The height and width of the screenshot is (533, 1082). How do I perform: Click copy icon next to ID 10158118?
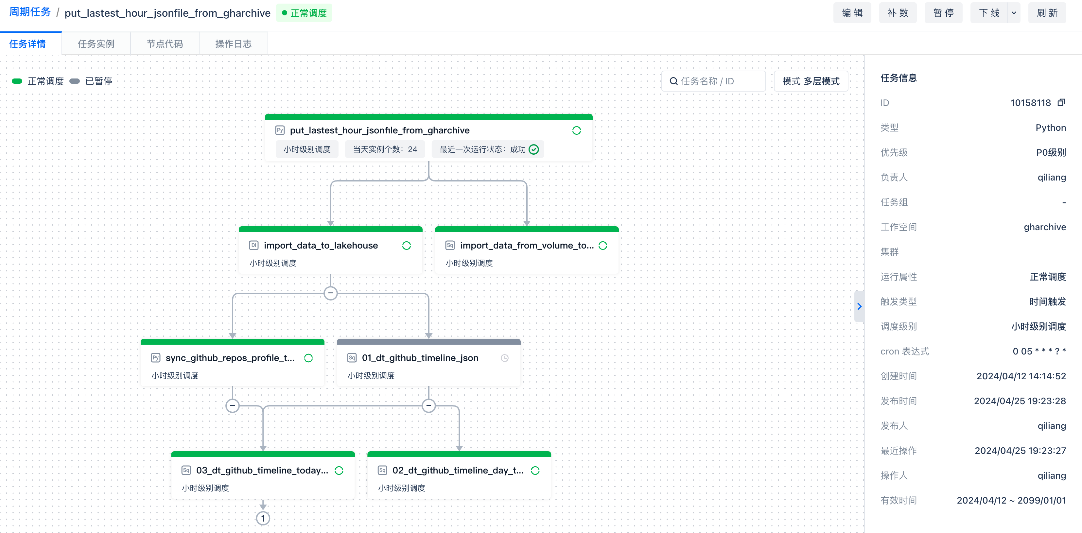[1061, 102]
